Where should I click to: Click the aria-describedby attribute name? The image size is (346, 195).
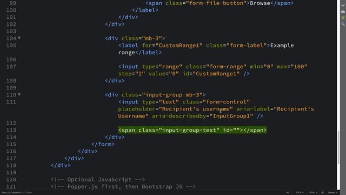[179, 116]
